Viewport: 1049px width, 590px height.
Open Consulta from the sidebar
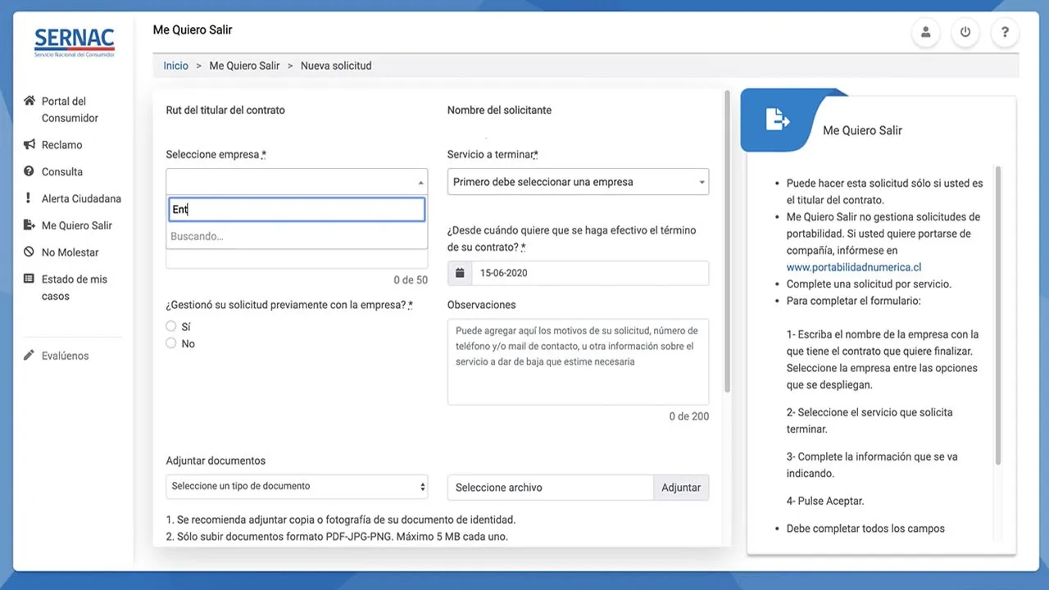tap(62, 172)
